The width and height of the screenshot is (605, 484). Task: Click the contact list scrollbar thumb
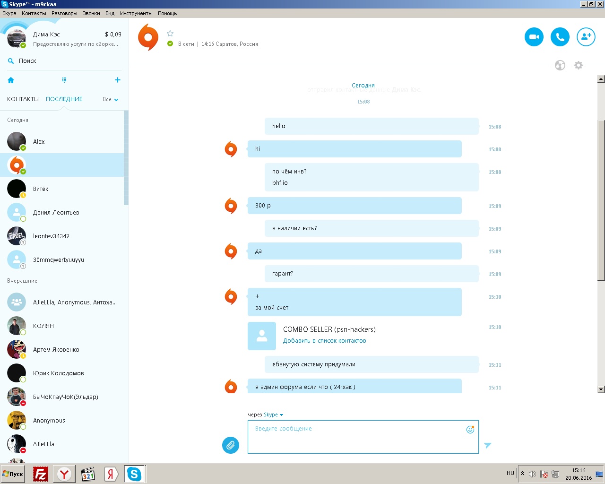click(126, 158)
